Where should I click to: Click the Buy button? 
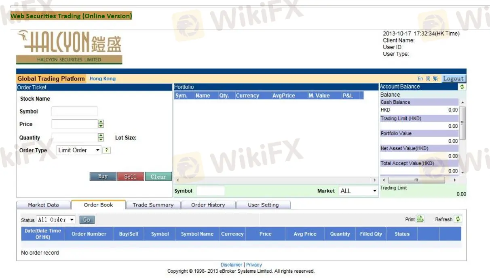point(103,176)
